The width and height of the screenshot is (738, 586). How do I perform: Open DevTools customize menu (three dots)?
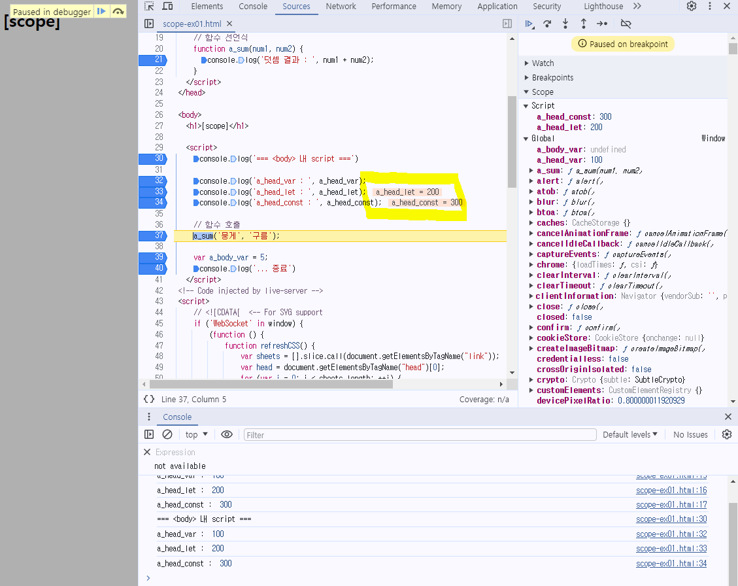pos(710,6)
